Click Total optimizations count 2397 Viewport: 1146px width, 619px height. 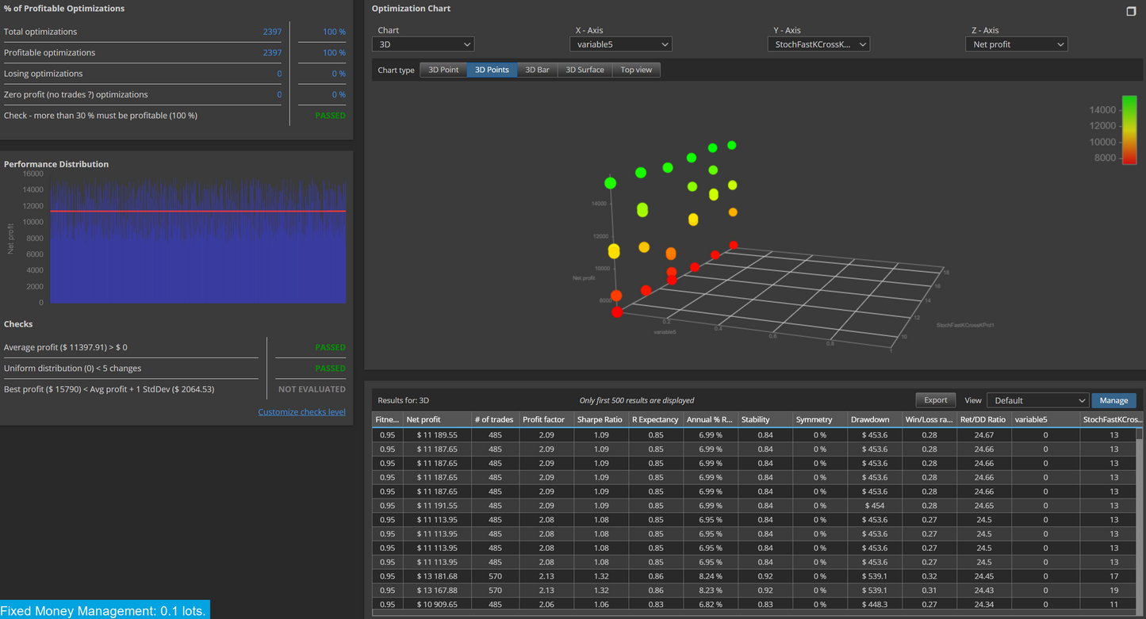tap(272, 32)
